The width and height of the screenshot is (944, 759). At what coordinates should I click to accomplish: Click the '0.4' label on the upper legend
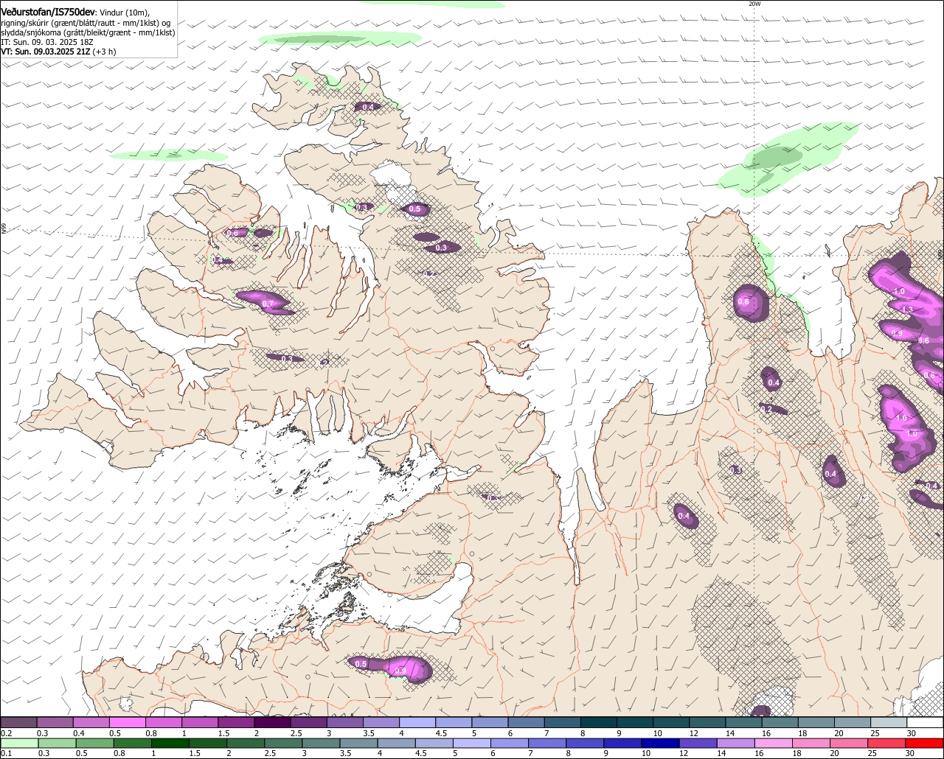79,733
